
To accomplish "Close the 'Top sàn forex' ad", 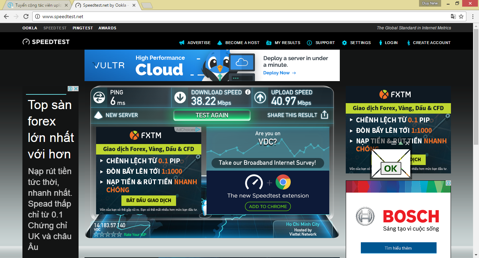I will 76,89.
